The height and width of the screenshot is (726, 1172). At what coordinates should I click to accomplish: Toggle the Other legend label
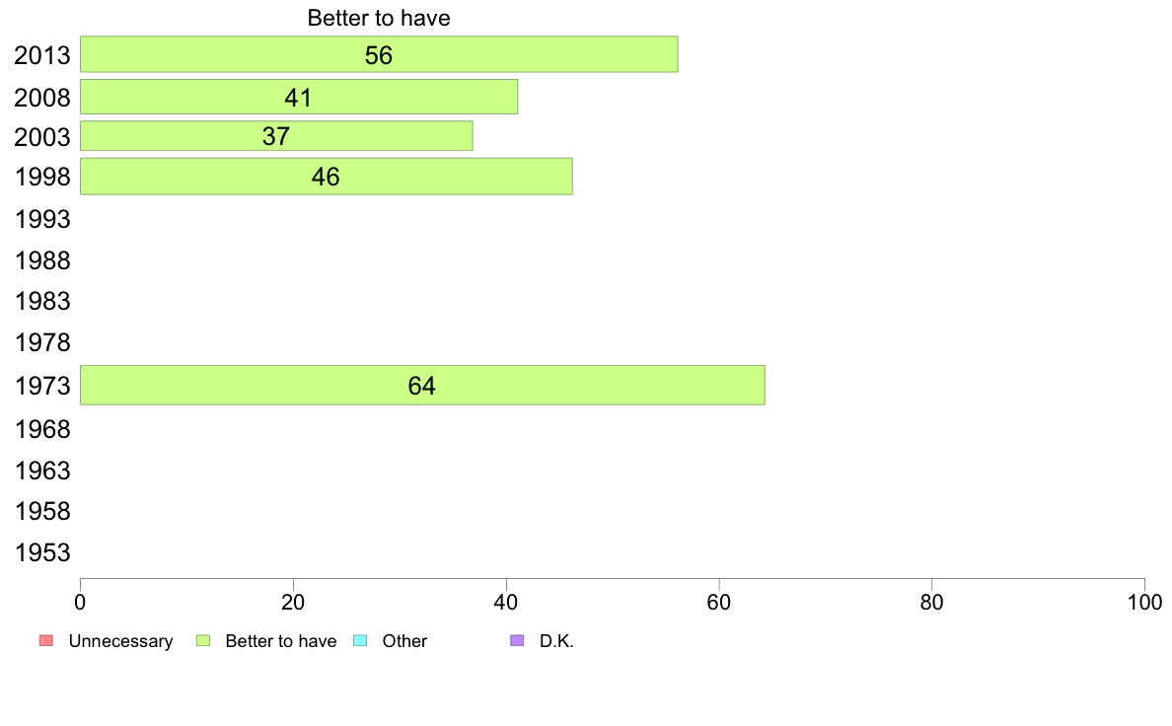pyautogui.click(x=404, y=641)
